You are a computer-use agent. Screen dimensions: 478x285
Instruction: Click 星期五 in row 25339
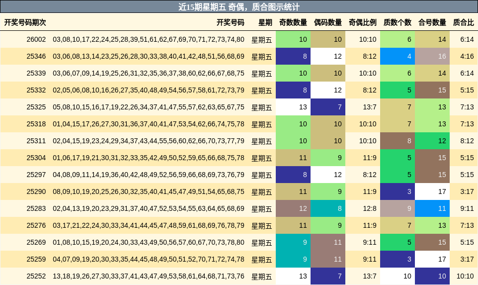pos(261,74)
